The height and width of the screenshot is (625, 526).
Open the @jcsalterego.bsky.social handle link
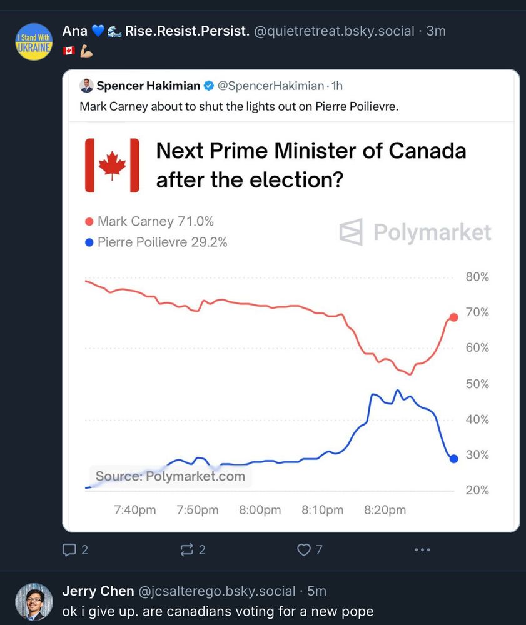coord(217,591)
